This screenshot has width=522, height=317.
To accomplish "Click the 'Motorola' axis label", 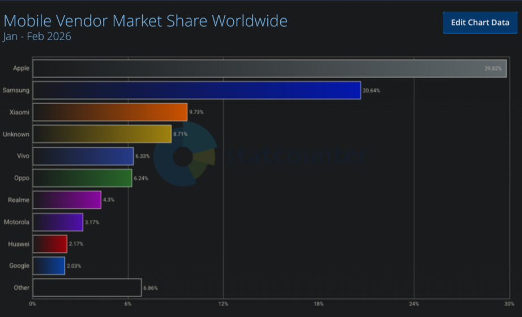I will tap(16, 222).
